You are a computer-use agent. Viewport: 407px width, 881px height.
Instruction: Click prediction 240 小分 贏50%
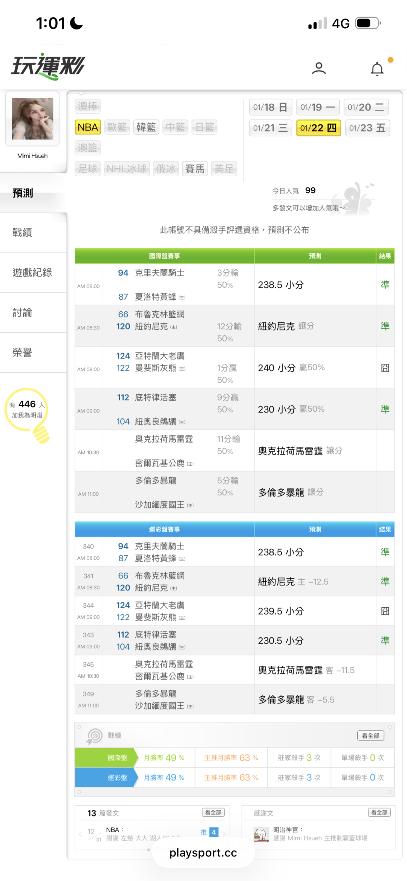click(x=291, y=368)
